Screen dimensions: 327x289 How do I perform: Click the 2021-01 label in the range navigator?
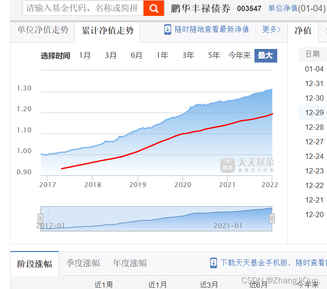click(228, 226)
